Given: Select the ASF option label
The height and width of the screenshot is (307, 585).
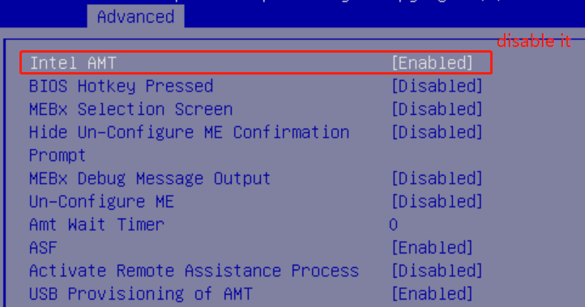Looking at the screenshot, I should point(43,248).
